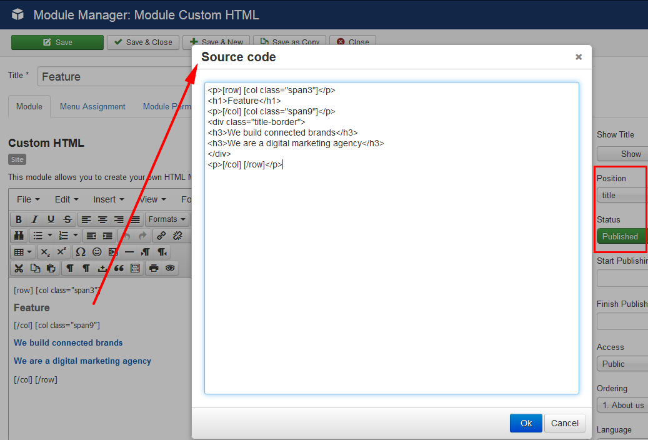Click the blockquote quotation icon

[x=119, y=268]
